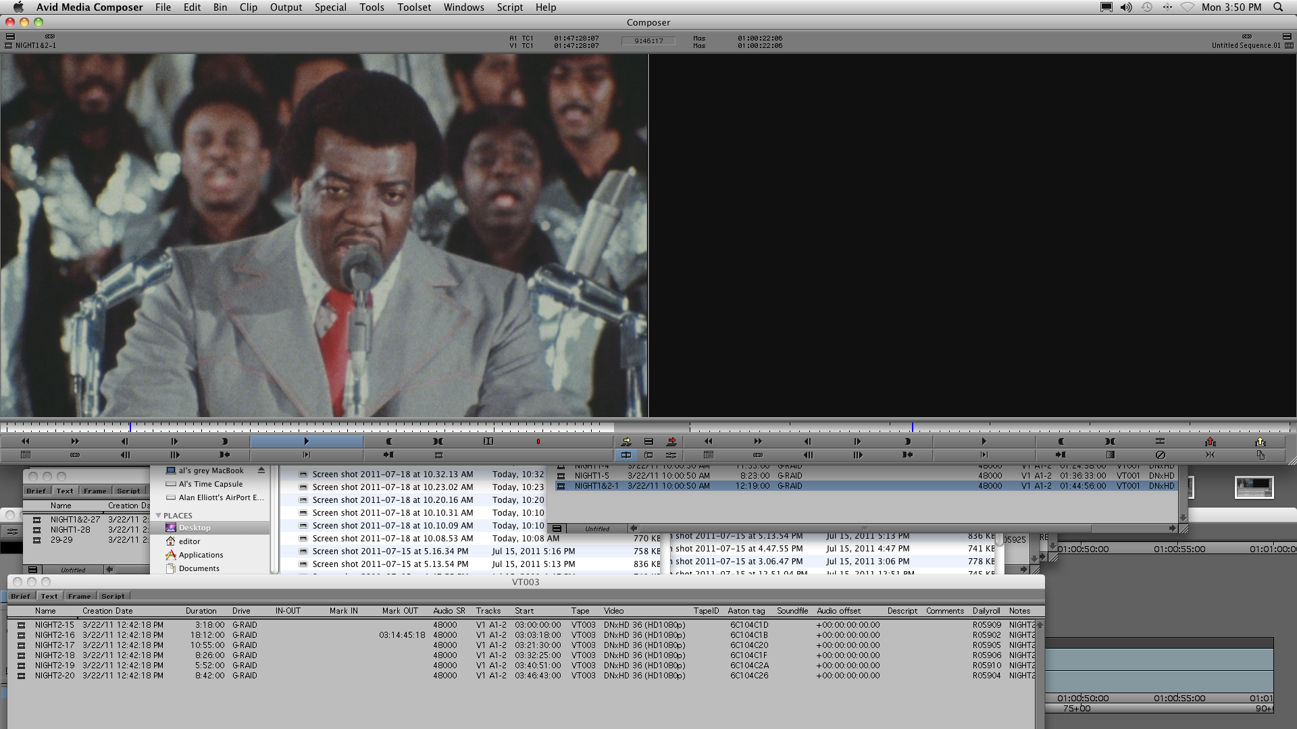Collapse the PLACES section in Finder sidebar
The height and width of the screenshot is (729, 1297).
(159, 516)
